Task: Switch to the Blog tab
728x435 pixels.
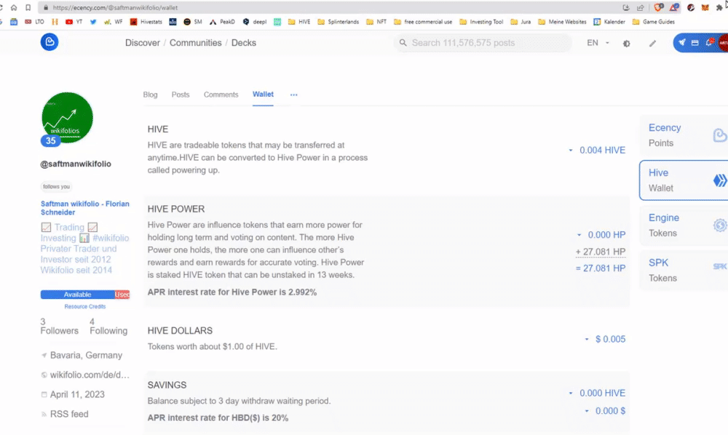Action: [150, 95]
